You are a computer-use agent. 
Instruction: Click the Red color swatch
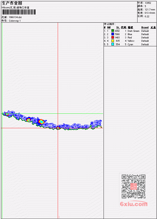(x=113, y=37)
